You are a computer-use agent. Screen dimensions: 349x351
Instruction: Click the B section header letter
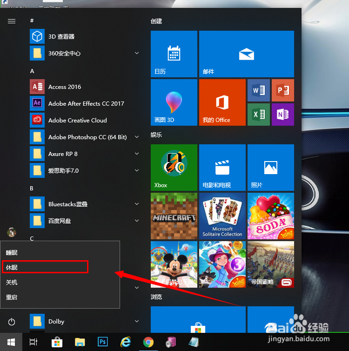point(32,189)
